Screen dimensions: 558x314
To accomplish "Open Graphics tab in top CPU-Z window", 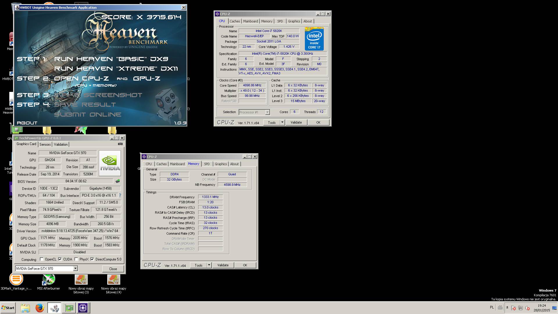I will (x=294, y=21).
